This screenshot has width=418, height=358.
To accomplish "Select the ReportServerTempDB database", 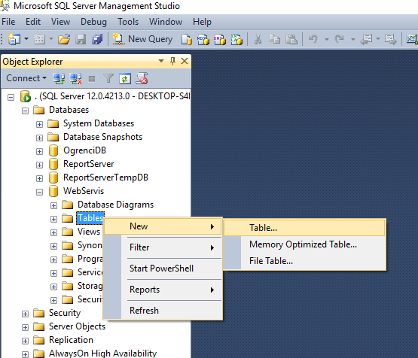I will [x=105, y=177].
